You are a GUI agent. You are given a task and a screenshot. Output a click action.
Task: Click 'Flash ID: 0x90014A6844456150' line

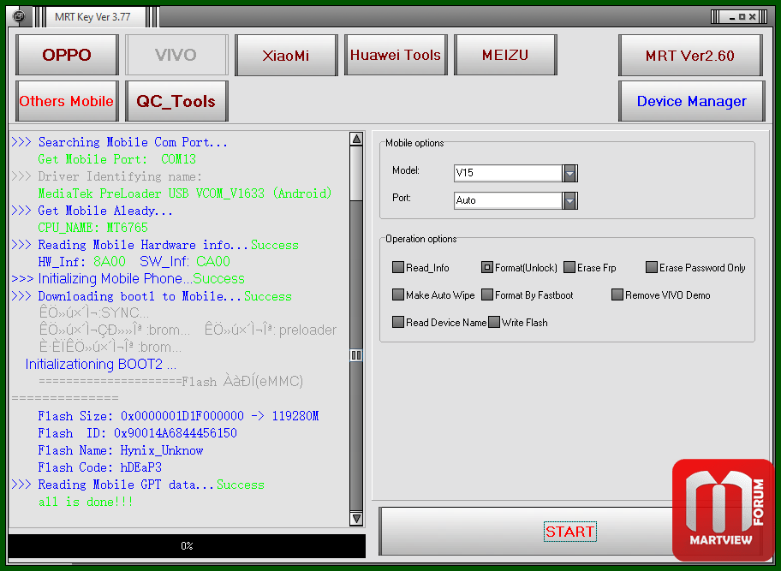point(138,433)
